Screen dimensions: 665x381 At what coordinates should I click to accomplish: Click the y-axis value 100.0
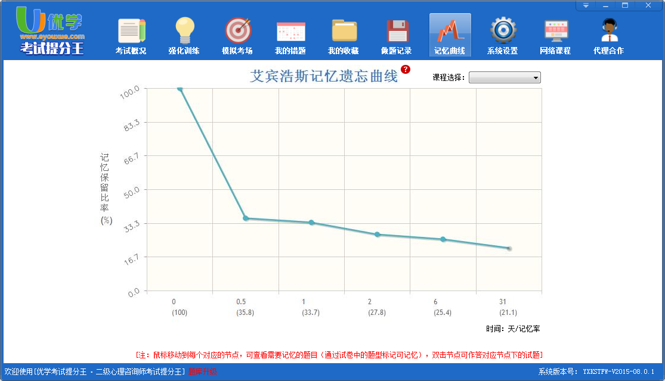130,92
